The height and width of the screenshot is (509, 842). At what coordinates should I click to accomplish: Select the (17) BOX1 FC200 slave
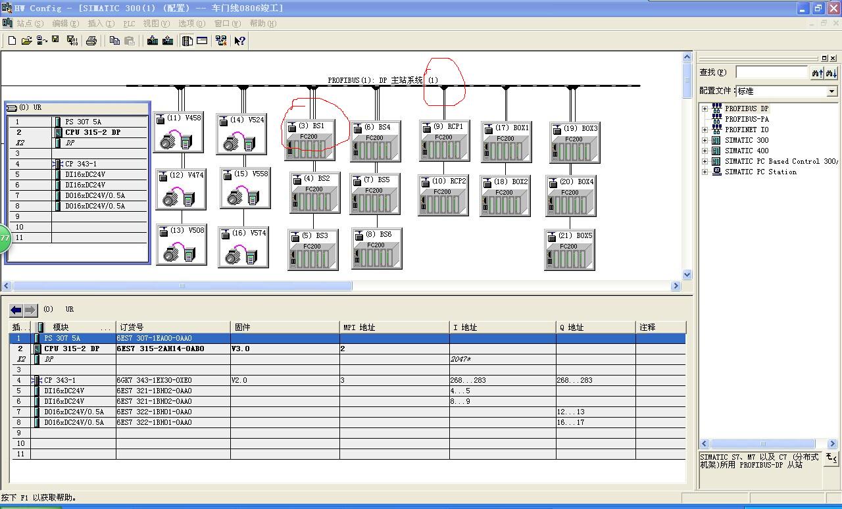pyautogui.click(x=505, y=141)
